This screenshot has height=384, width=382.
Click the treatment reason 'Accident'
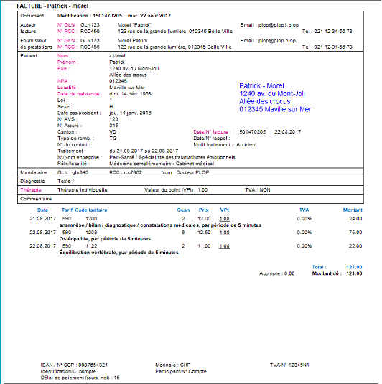[x=246, y=145]
